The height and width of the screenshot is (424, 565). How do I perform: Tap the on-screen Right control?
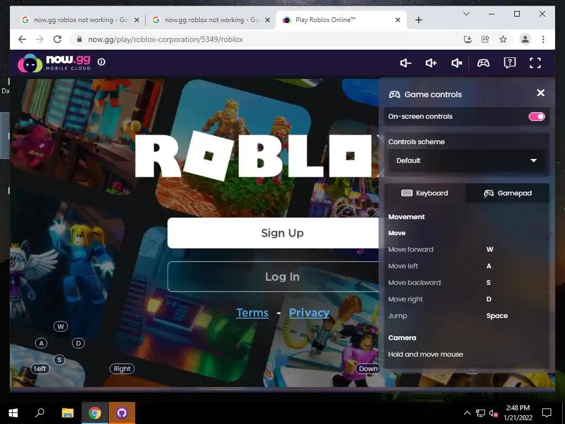click(x=122, y=368)
